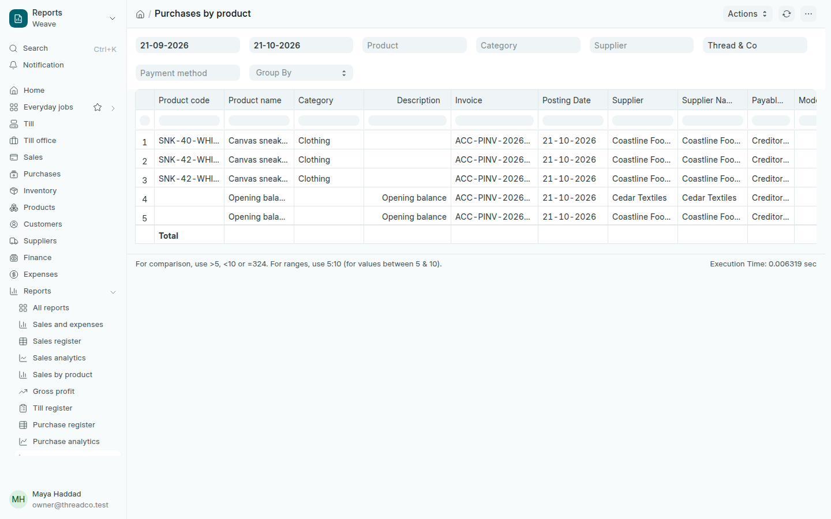Click the Sales analytics line chart icon
This screenshot has height=519, width=831.
point(23,358)
